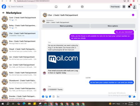This screenshot has width=140, height=106.
Task: Go to the Home feed icon
Action: tap(56, 7)
